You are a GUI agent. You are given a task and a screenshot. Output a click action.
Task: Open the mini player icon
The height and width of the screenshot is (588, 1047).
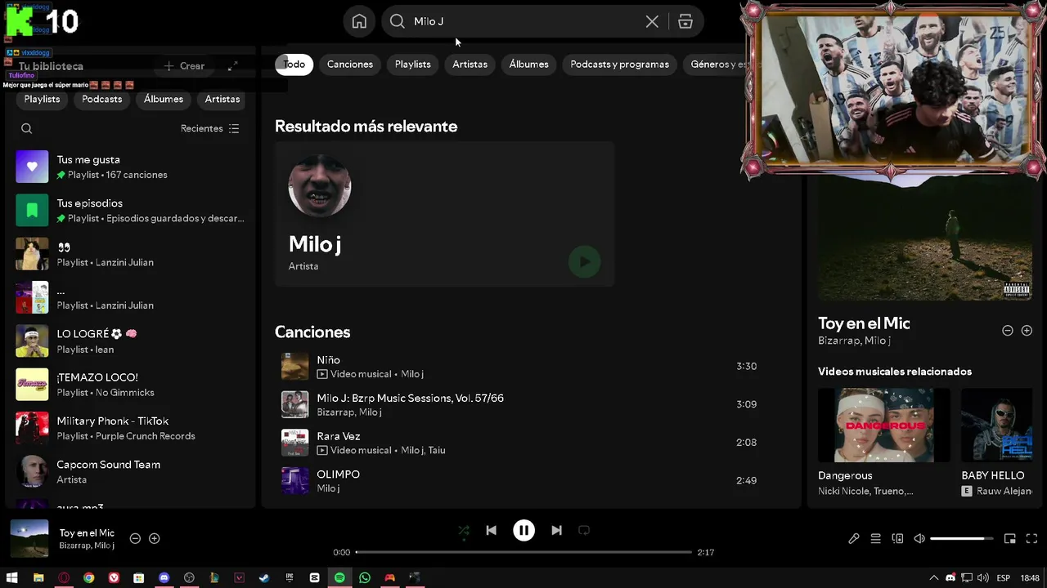pyautogui.click(x=1010, y=539)
